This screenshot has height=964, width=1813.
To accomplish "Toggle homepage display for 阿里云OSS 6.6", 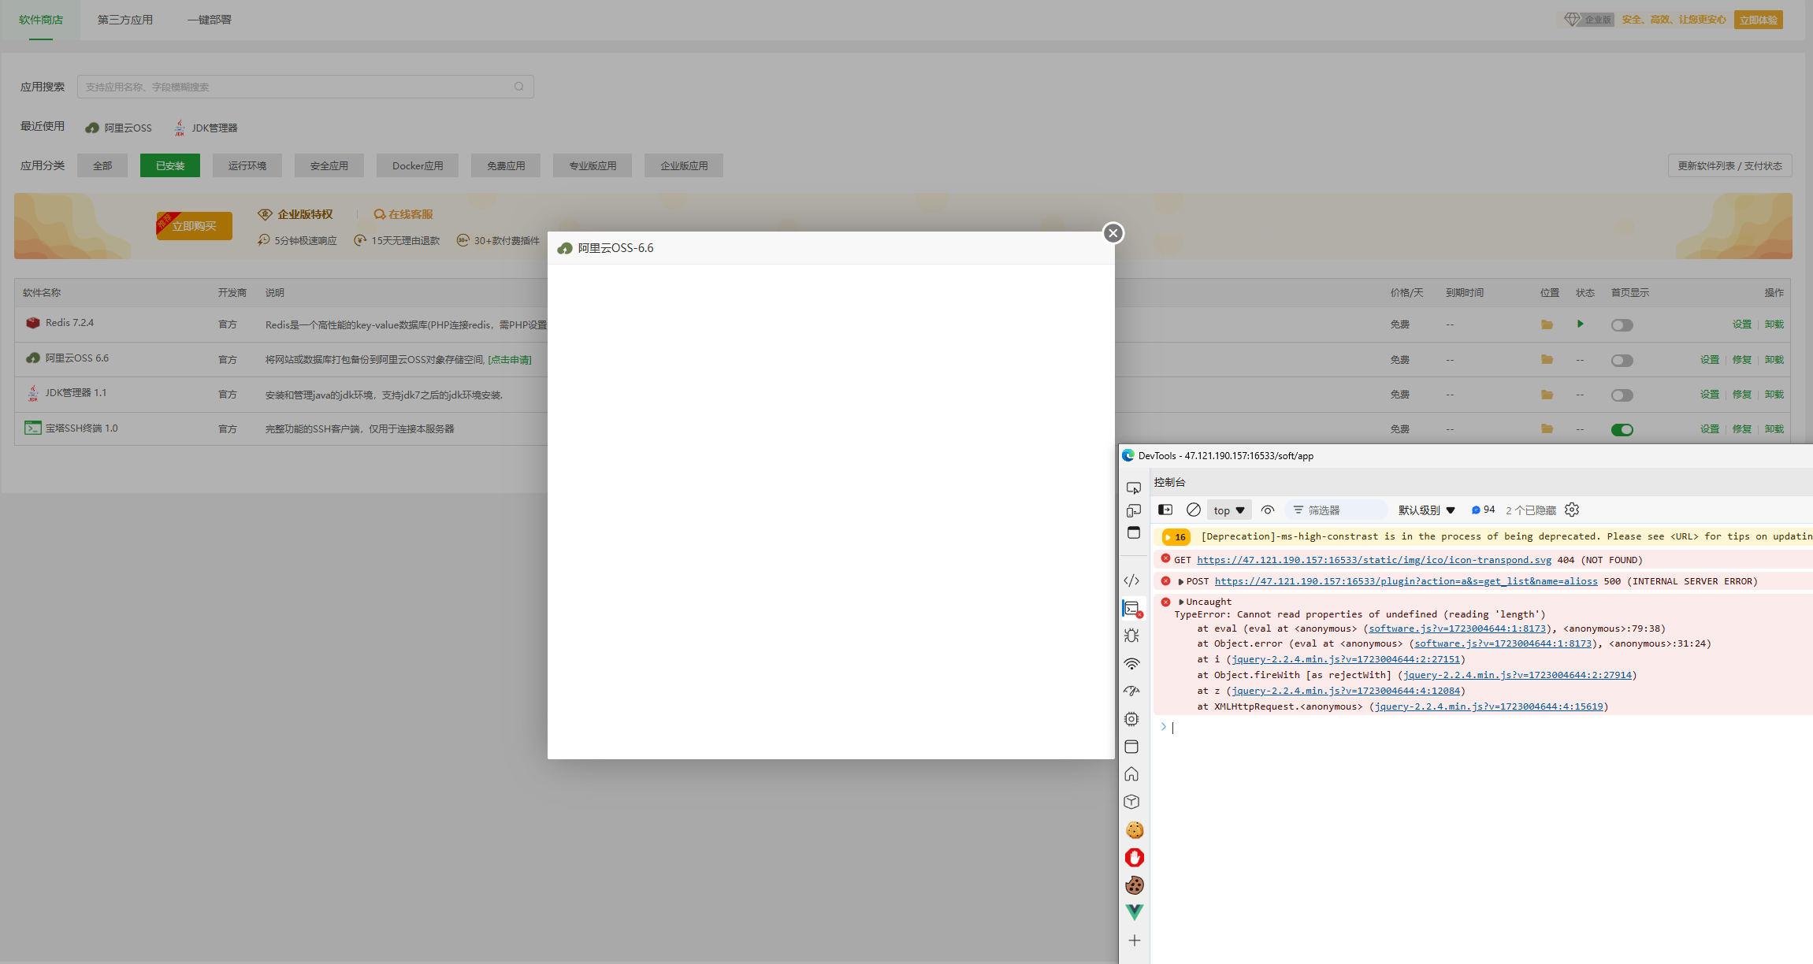I will pyautogui.click(x=1622, y=361).
